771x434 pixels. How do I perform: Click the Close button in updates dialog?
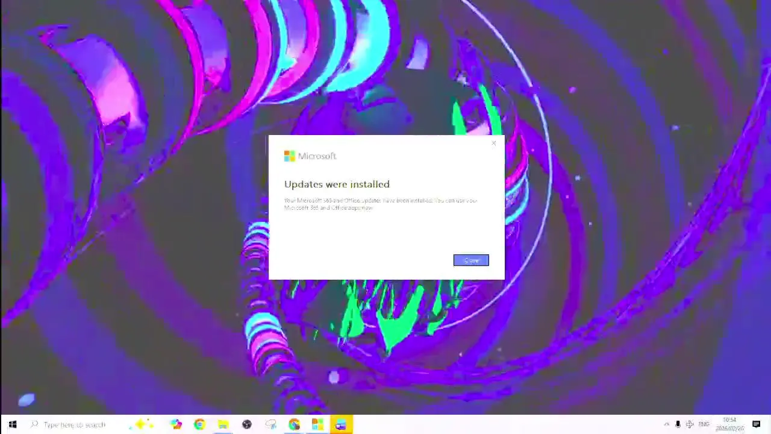[x=471, y=260]
